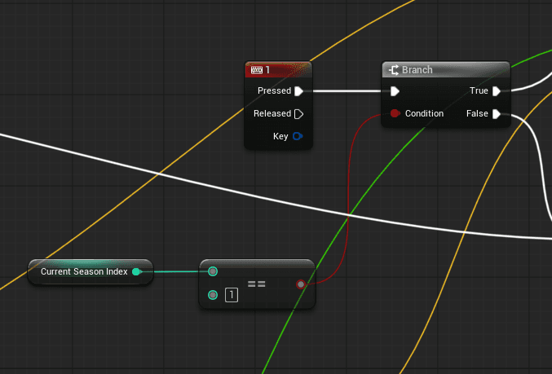Click the value field containing 1

tap(232, 295)
